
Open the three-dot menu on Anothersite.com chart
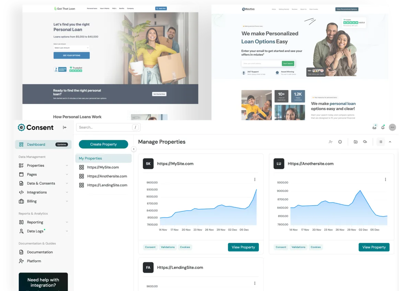coord(385,179)
